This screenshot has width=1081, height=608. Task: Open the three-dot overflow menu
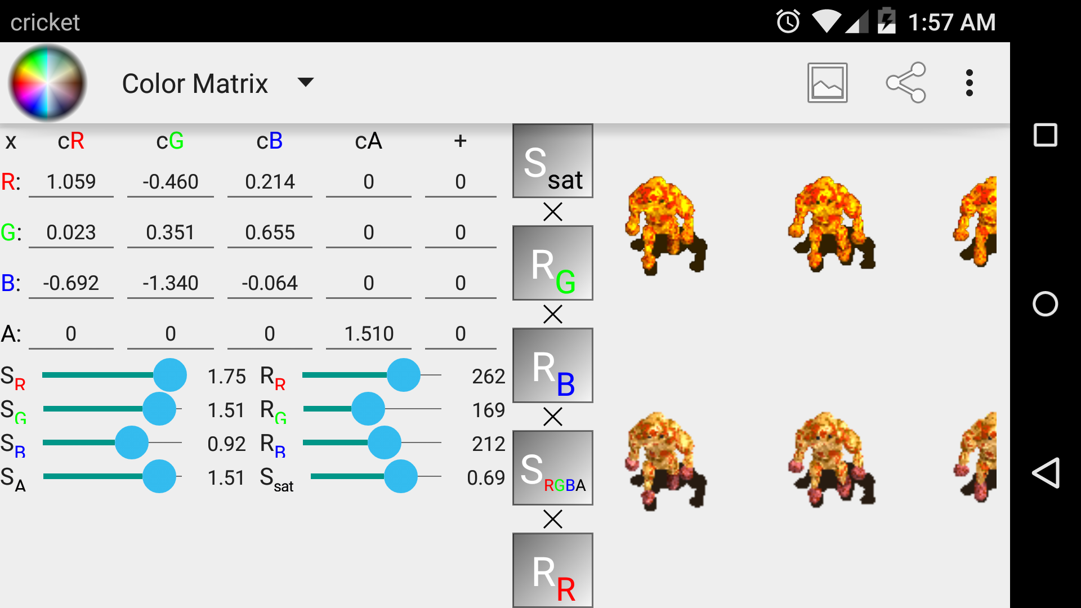(969, 82)
